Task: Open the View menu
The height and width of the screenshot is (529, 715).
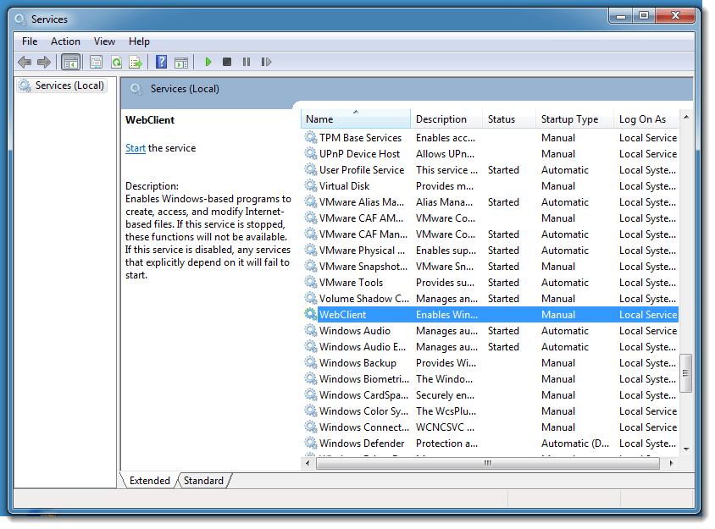Action: [104, 41]
